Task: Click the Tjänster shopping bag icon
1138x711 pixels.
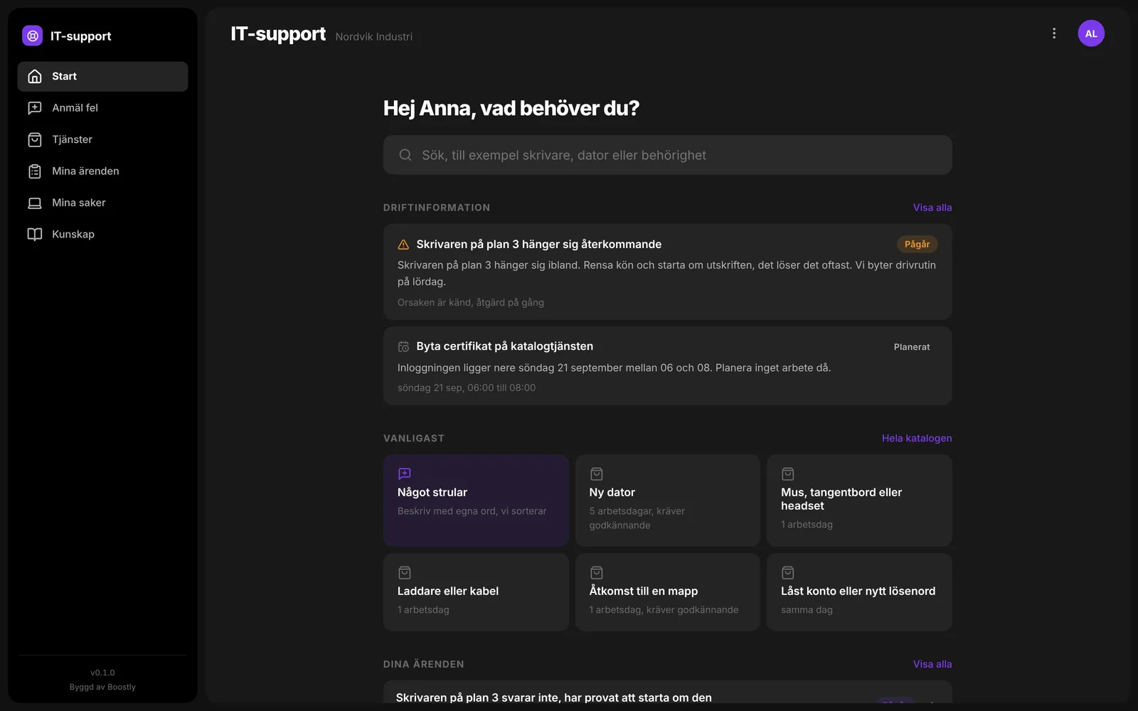Action: (x=35, y=139)
